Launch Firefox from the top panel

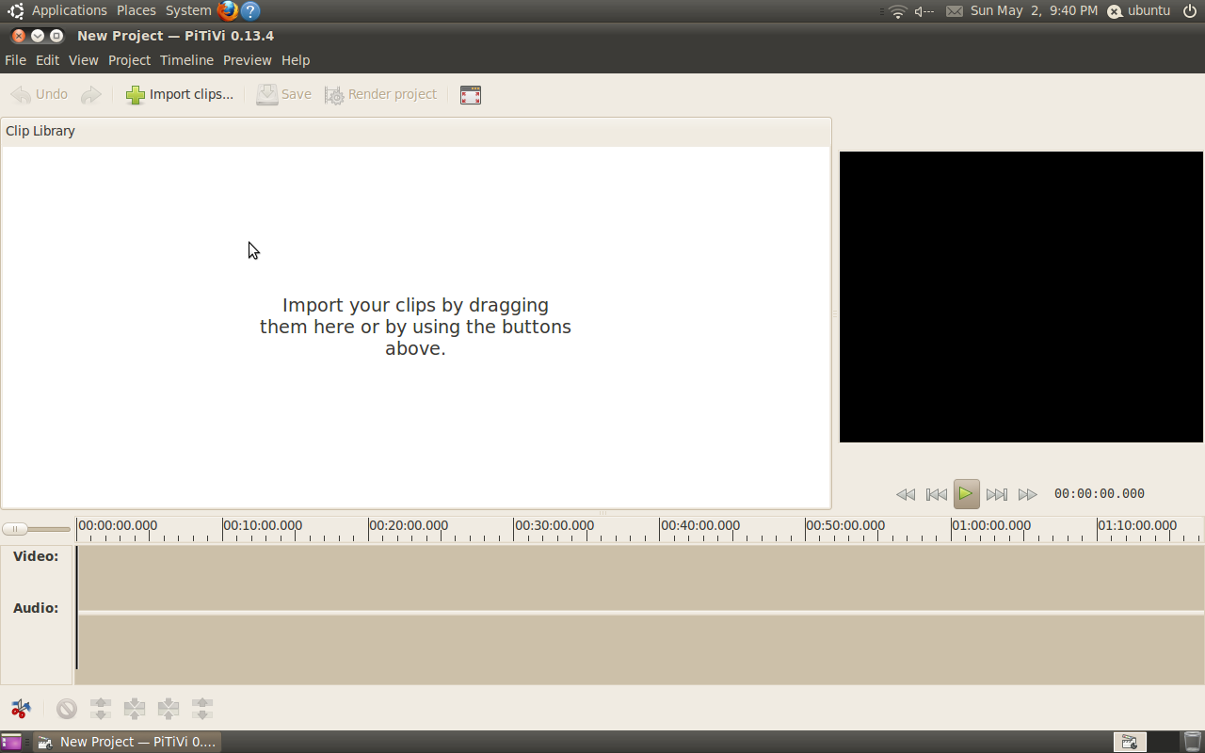[x=227, y=11]
